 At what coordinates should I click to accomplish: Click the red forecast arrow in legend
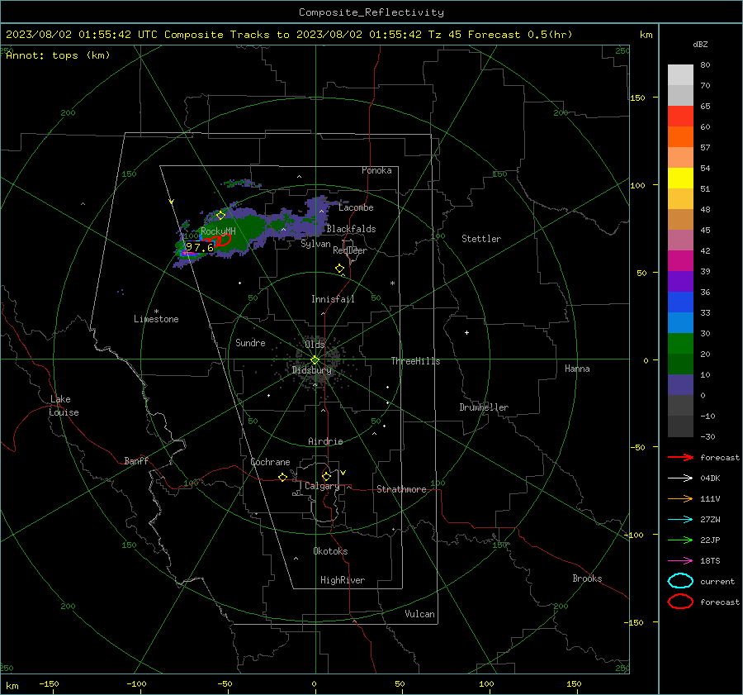click(680, 457)
